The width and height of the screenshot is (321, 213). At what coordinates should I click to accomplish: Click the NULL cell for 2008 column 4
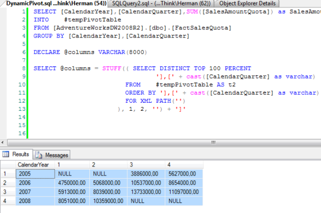tap(184, 201)
